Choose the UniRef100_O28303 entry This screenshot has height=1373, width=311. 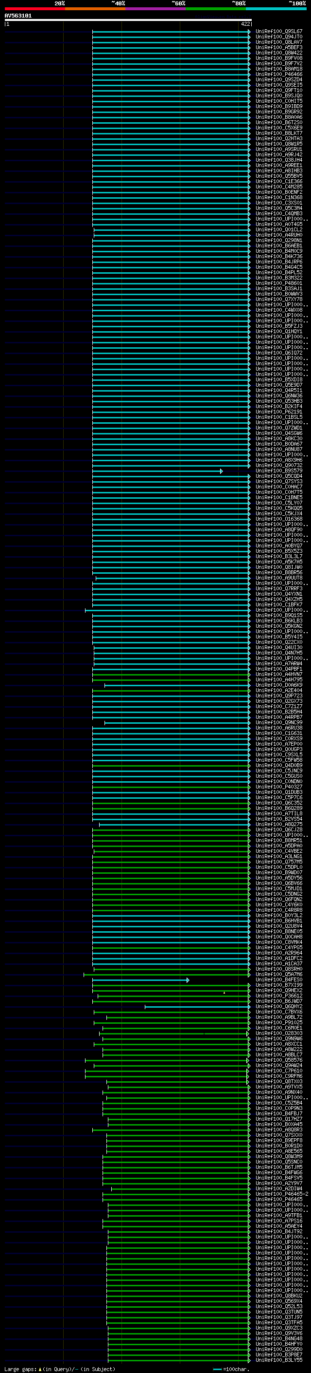coord(279,1033)
